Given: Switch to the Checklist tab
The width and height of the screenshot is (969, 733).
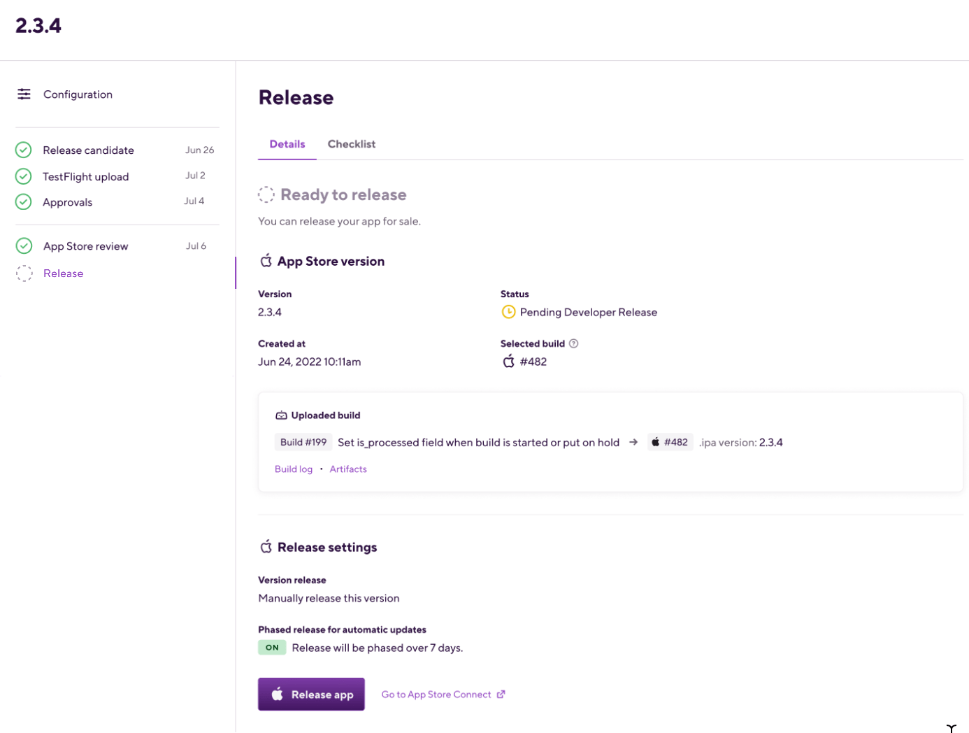Looking at the screenshot, I should [x=351, y=143].
